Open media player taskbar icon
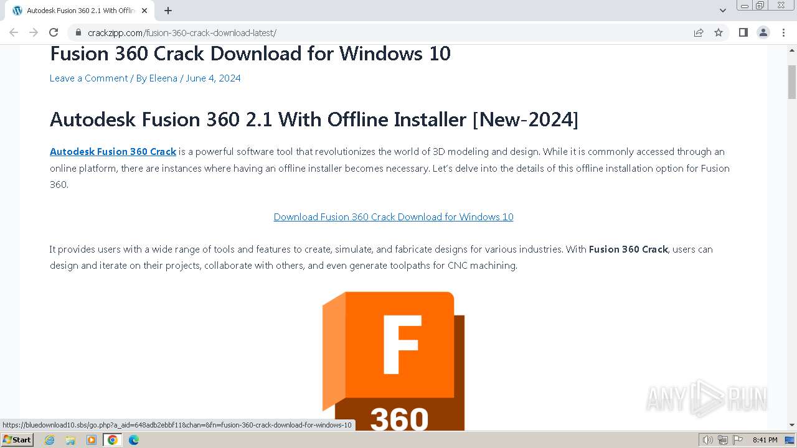This screenshot has height=448, width=797. 92,440
